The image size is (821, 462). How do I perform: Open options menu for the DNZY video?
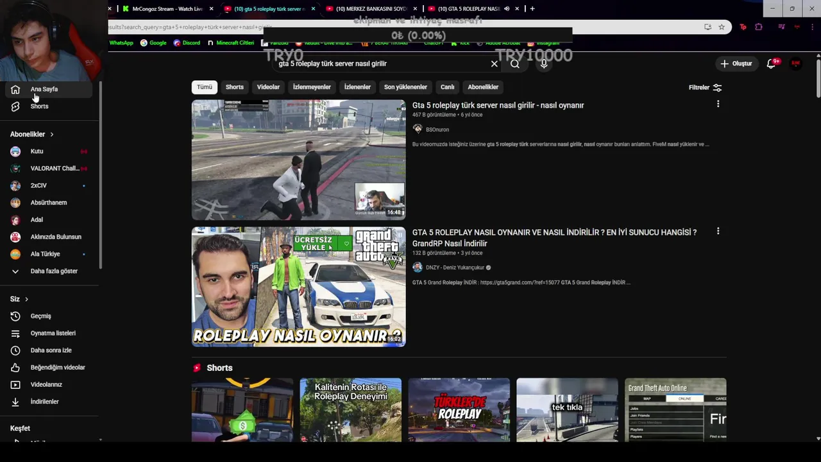coord(718,231)
